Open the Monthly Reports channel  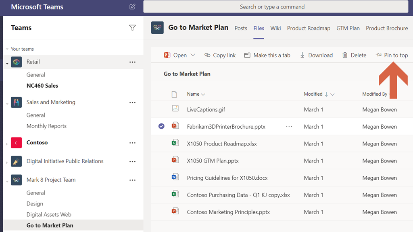point(46,126)
